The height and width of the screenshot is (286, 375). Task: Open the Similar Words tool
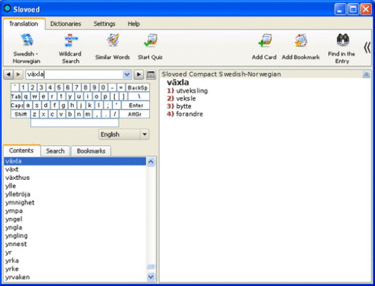(112, 47)
